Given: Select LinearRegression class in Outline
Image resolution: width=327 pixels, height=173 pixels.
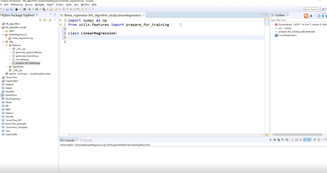Looking at the screenshot, I should 287,35.
